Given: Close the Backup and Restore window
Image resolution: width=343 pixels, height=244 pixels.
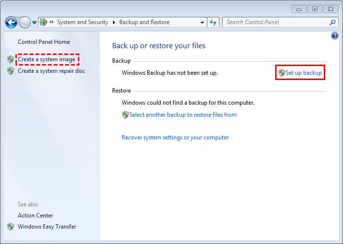Looking at the screenshot, I should click(331, 9).
